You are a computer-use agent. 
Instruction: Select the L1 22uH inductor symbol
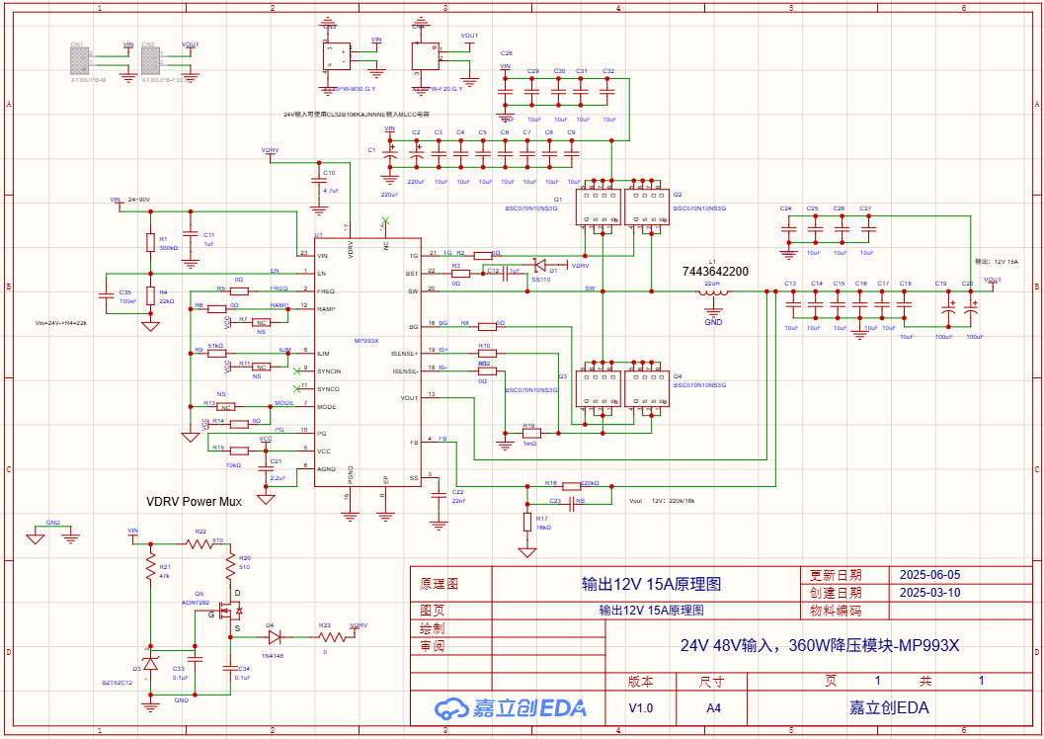(713, 293)
